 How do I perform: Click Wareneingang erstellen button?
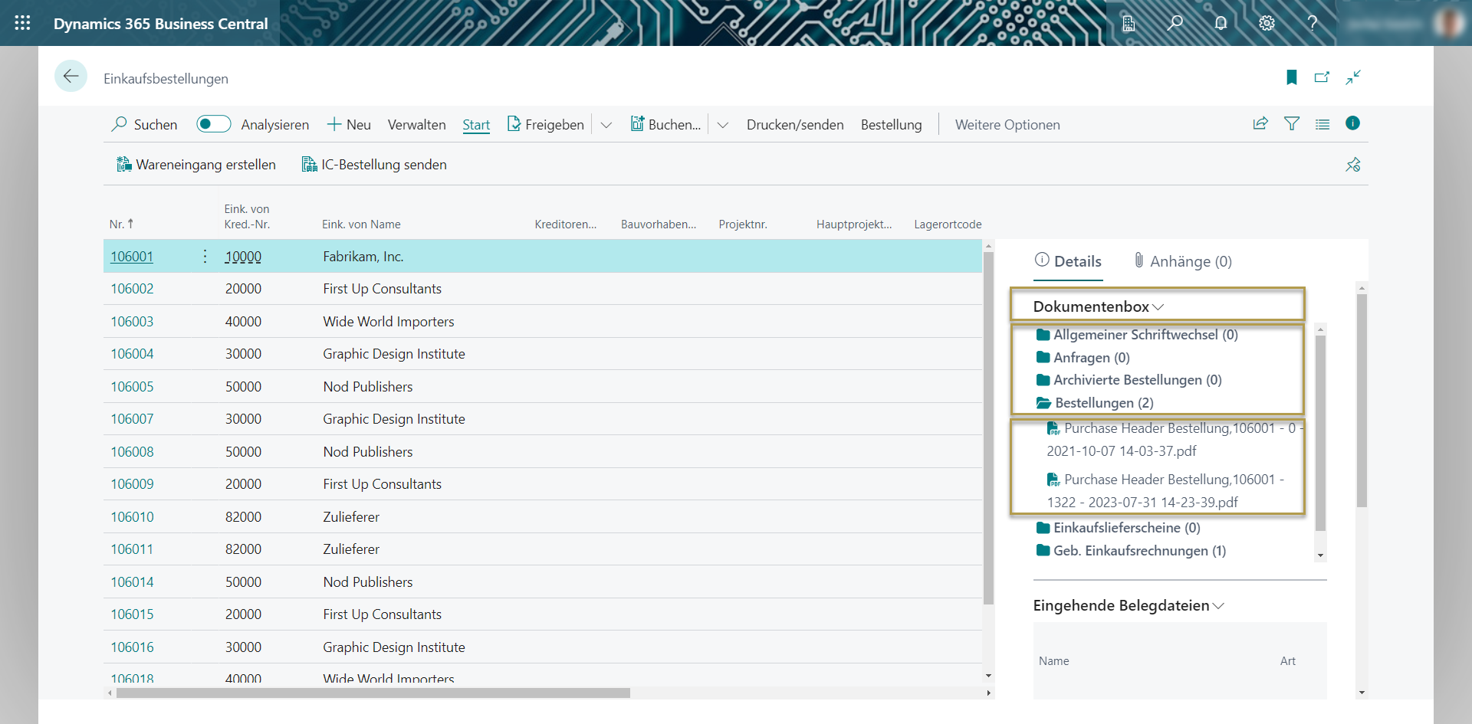pos(196,165)
